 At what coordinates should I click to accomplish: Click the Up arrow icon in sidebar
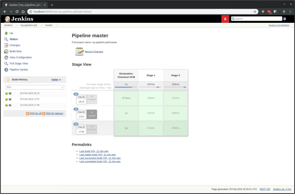click(6, 33)
